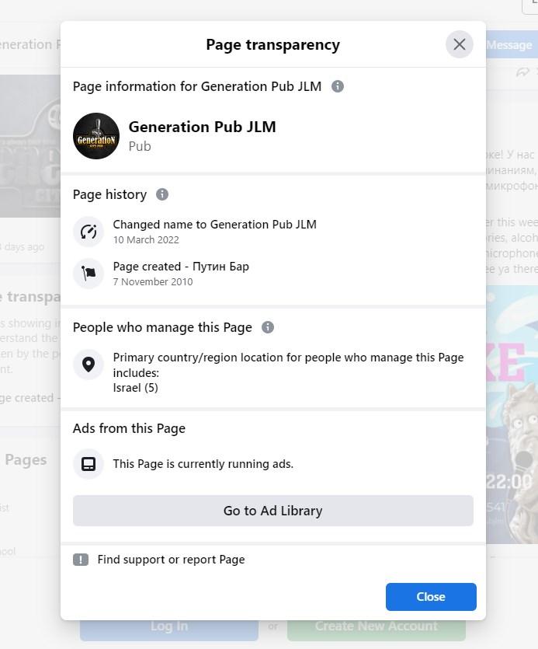Click the Message button behind the dialog

pyautogui.click(x=512, y=45)
